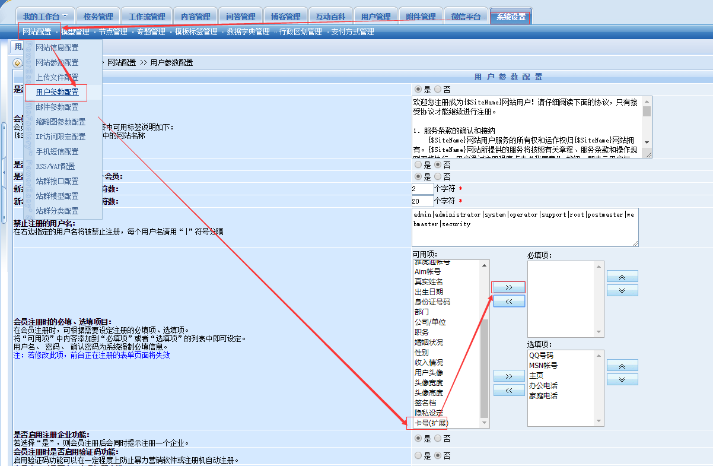Expand the 网站配置 submenu in the blue bar

click(x=37, y=31)
